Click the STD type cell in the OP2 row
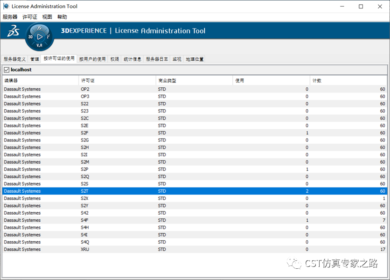390x280 pixels. click(x=162, y=89)
